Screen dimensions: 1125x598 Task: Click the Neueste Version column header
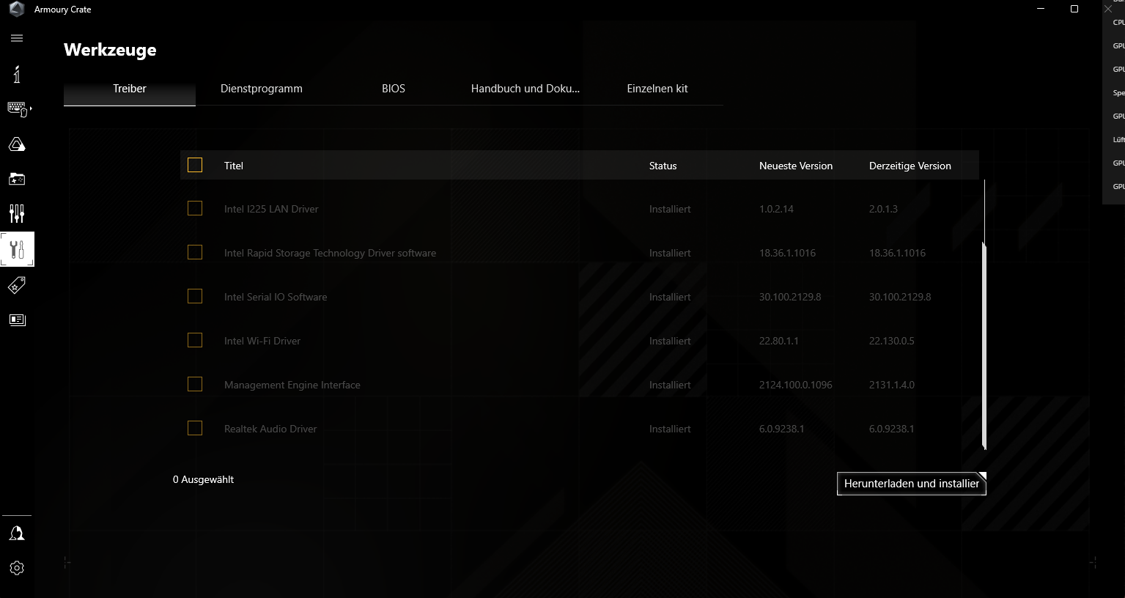796,166
